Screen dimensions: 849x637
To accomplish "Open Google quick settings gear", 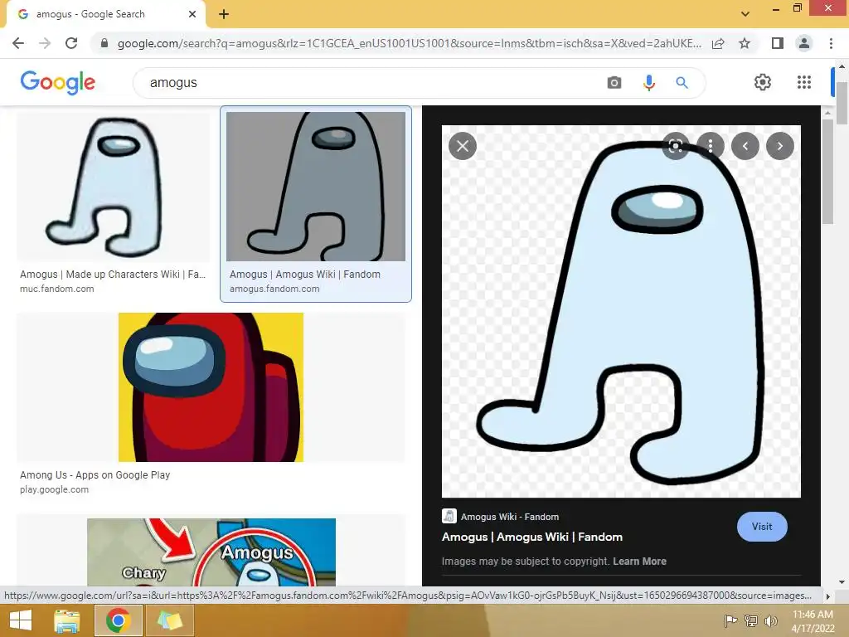I will [763, 82].
